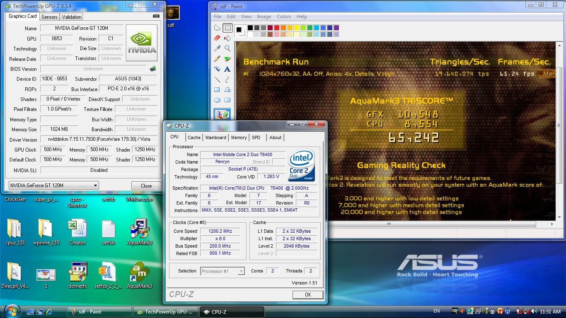This screenshot has width=566, height=318.
Task: Open the Image menu in Paint
Action: coord(264,17)
